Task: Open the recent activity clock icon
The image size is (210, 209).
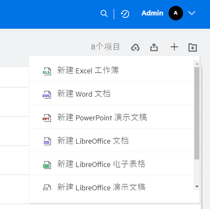Action: click(125, 14)
